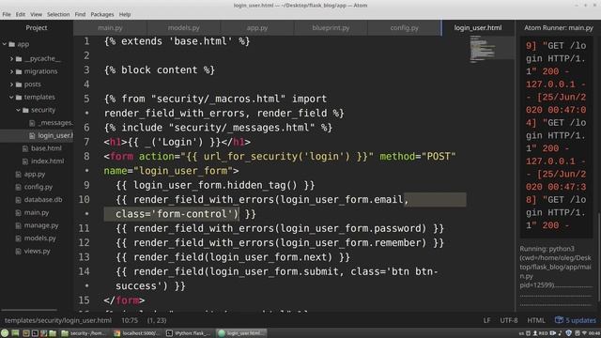Open the Packages menu

102,14
